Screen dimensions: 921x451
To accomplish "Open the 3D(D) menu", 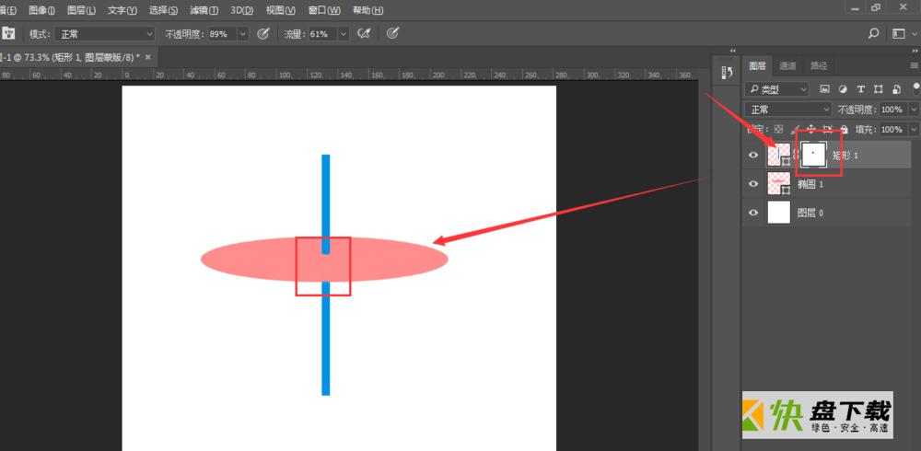I will [x=242, y=10].
